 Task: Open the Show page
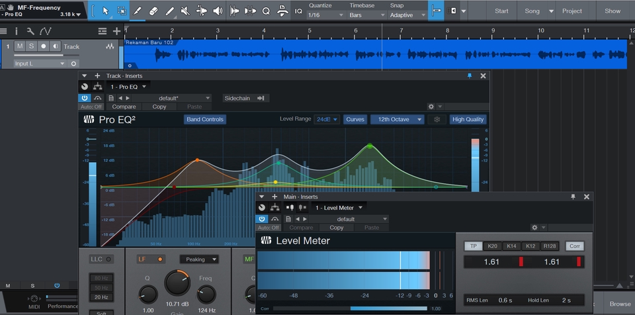[613, 11]
